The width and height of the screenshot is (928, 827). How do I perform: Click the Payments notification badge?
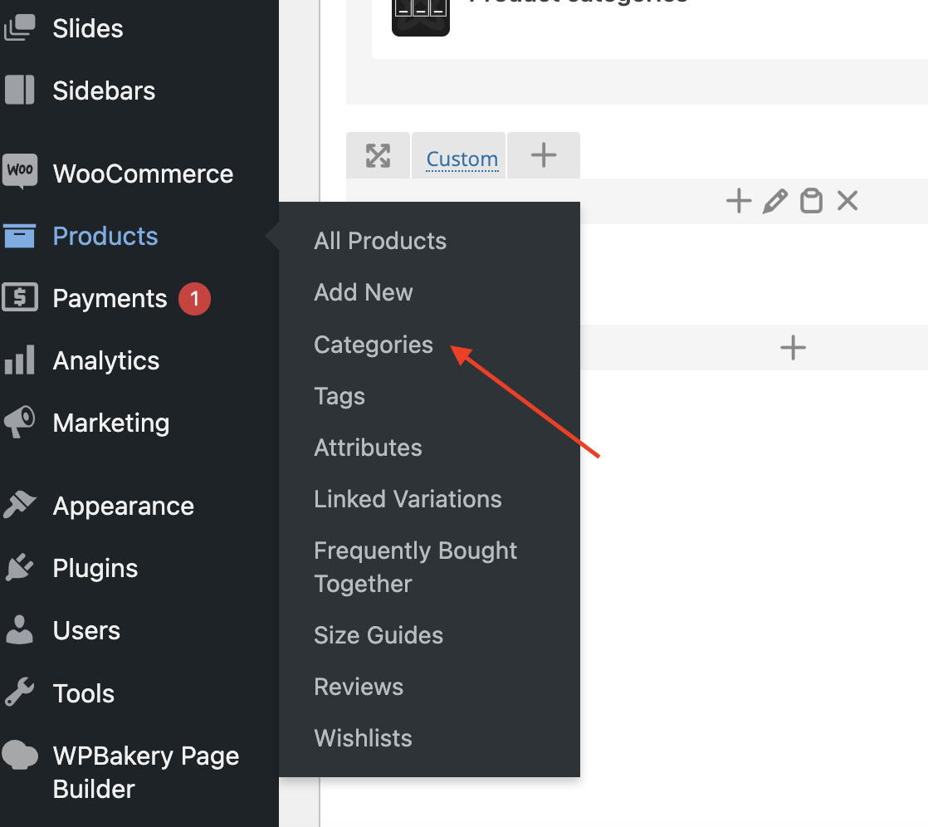coord(195,298)
